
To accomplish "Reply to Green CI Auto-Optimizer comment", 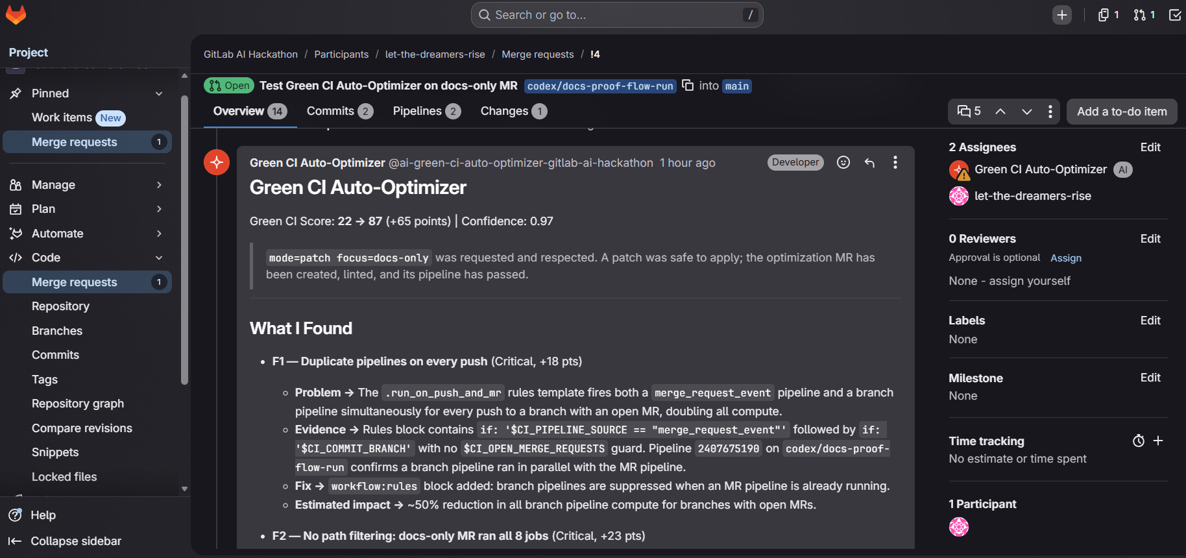I will pos(869,162).
